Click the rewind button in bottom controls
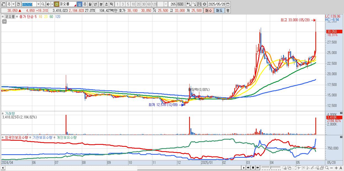 tap(248, 168)
